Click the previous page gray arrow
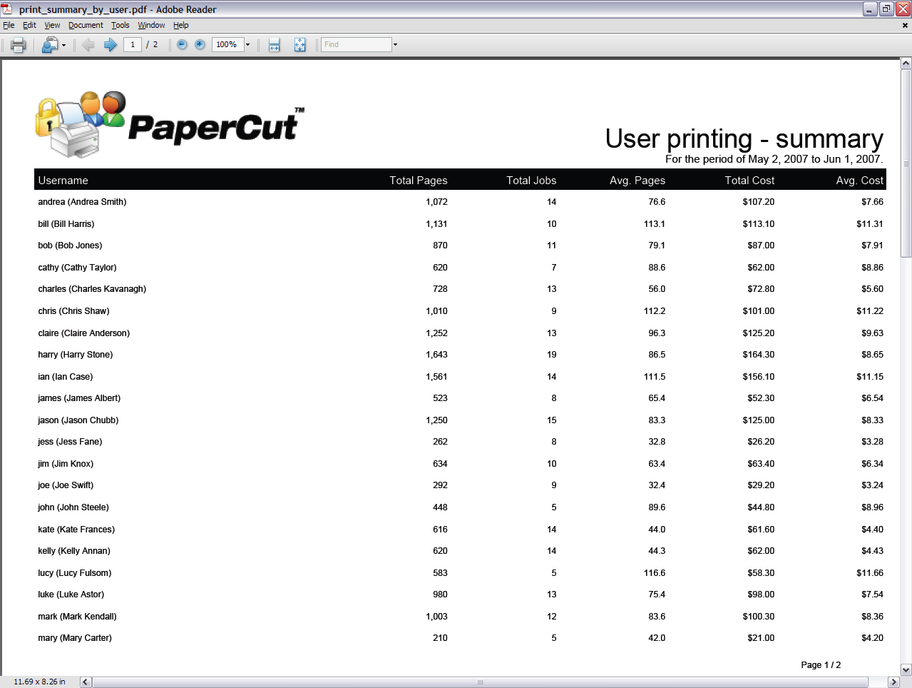The image size is (912, 688). pos(88,45)
